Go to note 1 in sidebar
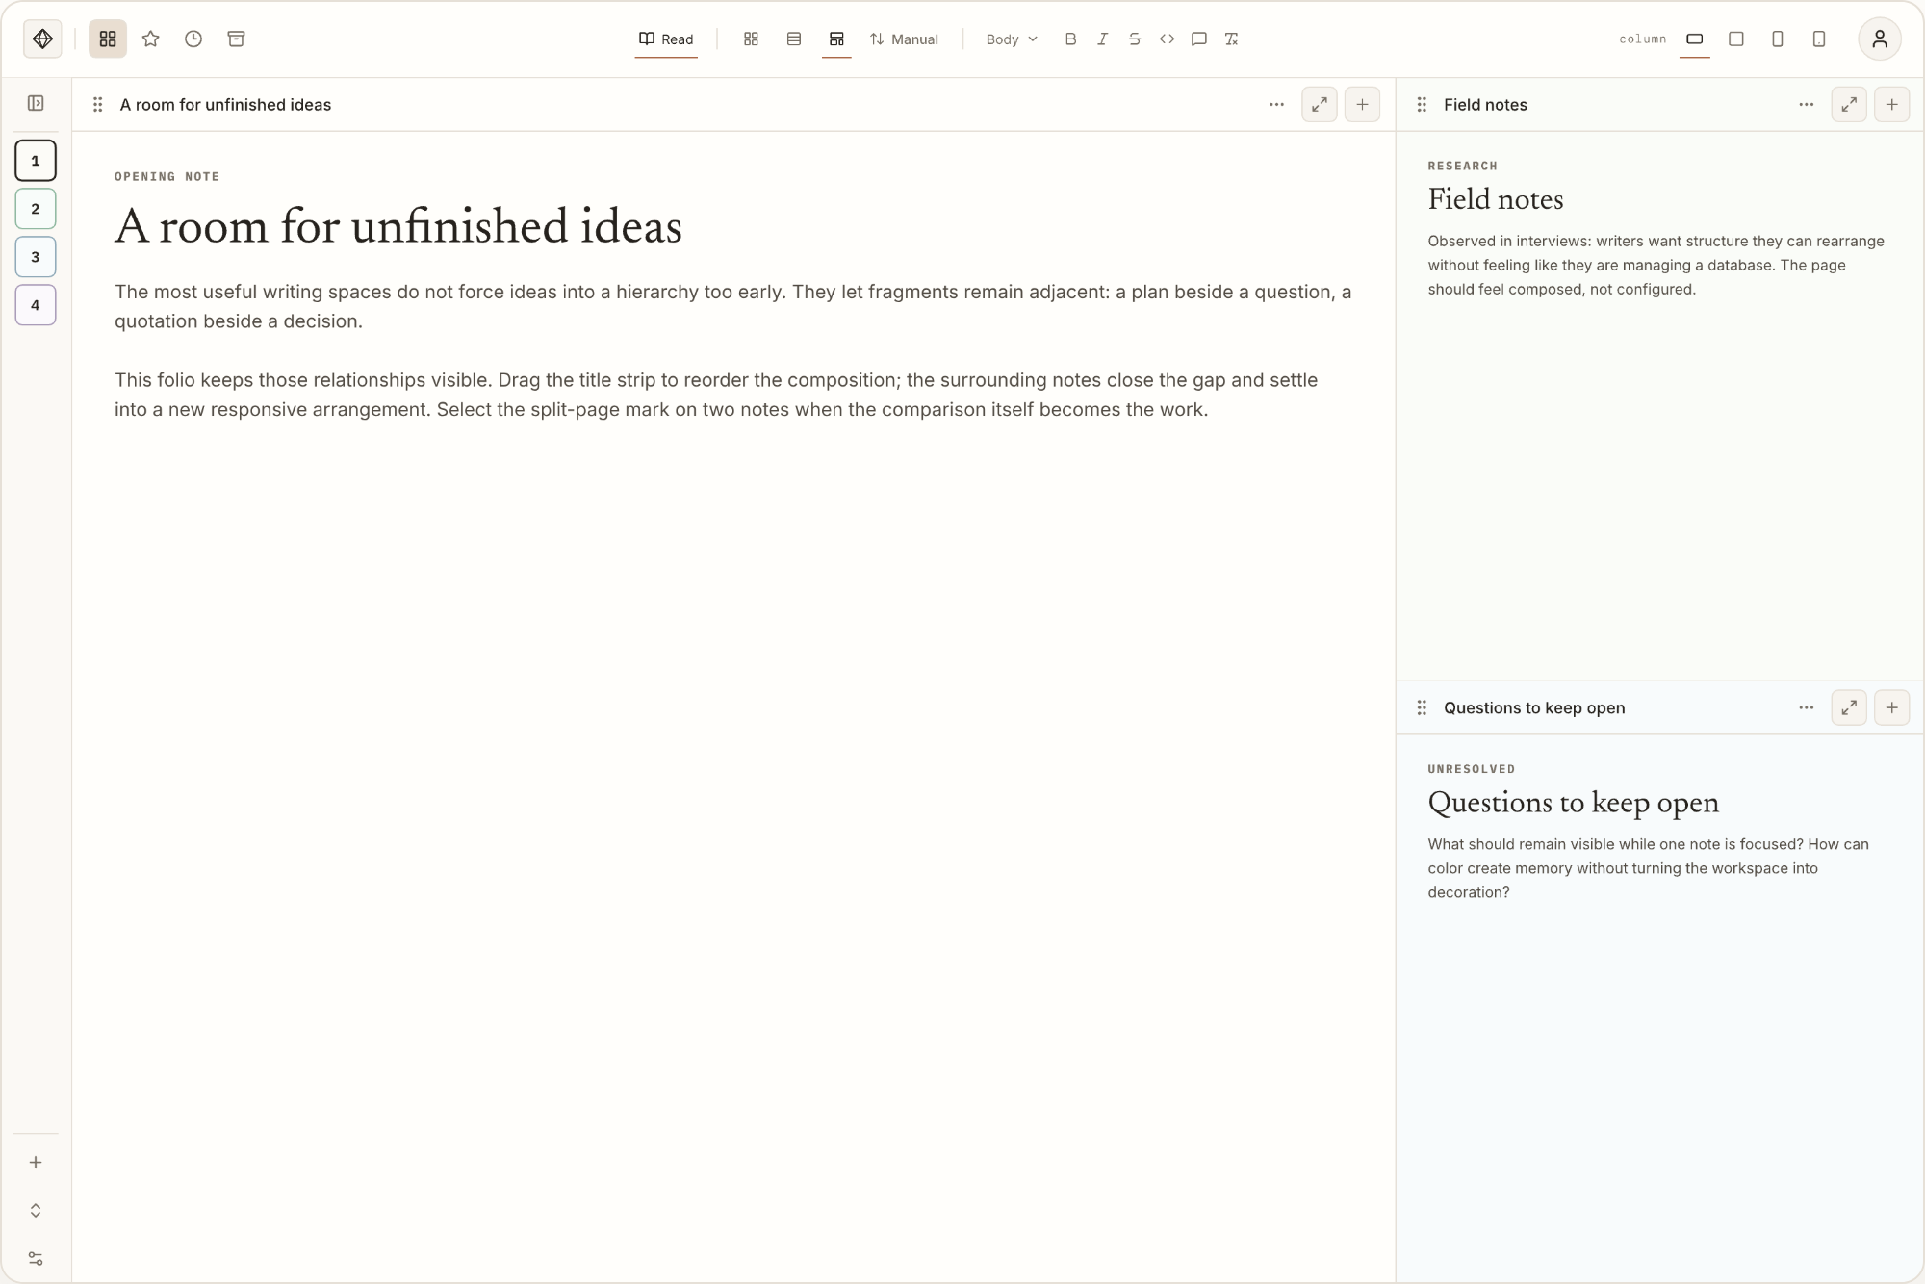This screenshot has width=1925, height=1284. [x=36, y=161]
